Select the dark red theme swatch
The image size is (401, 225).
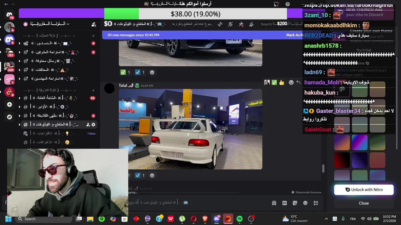coord(342,160)
